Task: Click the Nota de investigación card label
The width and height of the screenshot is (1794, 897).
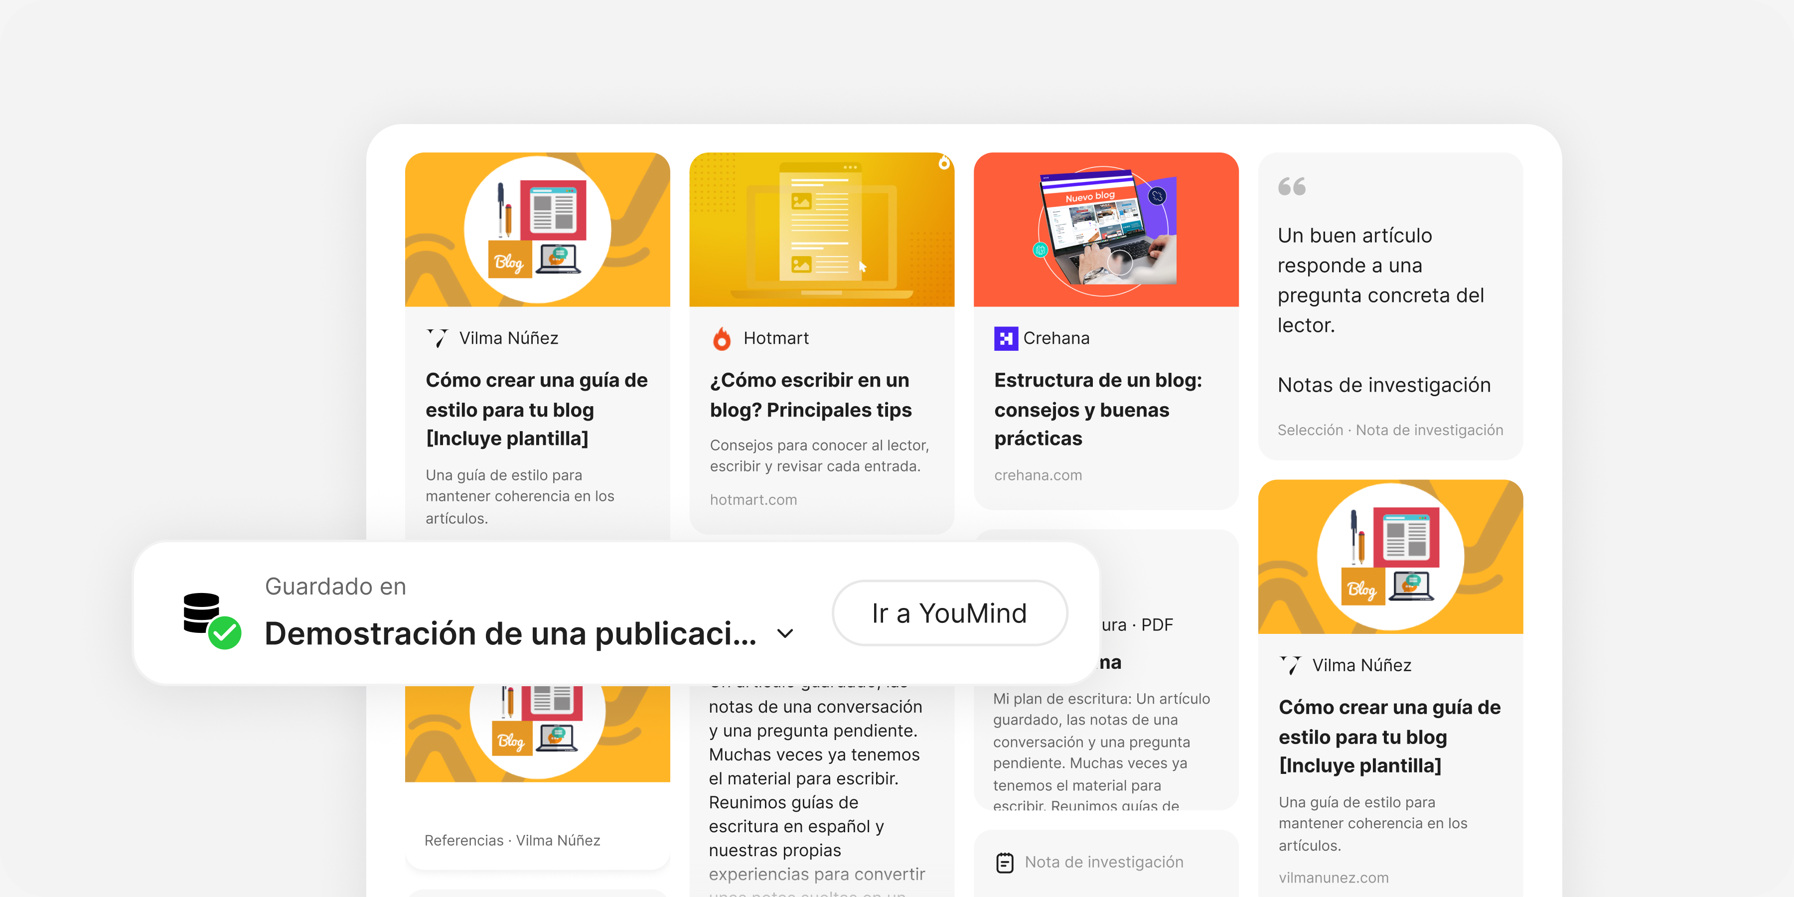Action: pyautogui.click(x=1104, y=862)
